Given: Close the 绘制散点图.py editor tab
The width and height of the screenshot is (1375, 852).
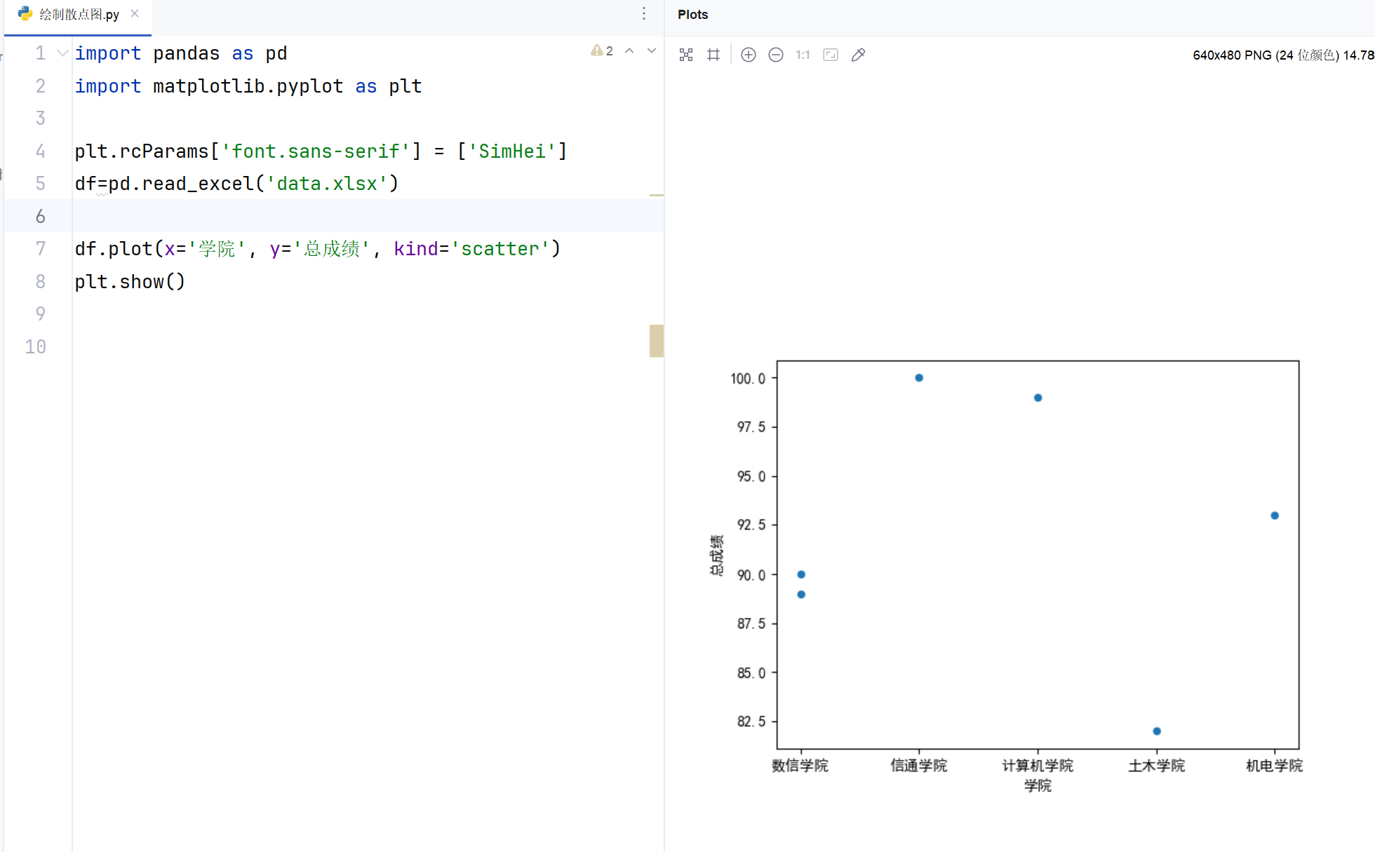Looking at the screenshot, I should pyautogui.click(x=135, y=13).
